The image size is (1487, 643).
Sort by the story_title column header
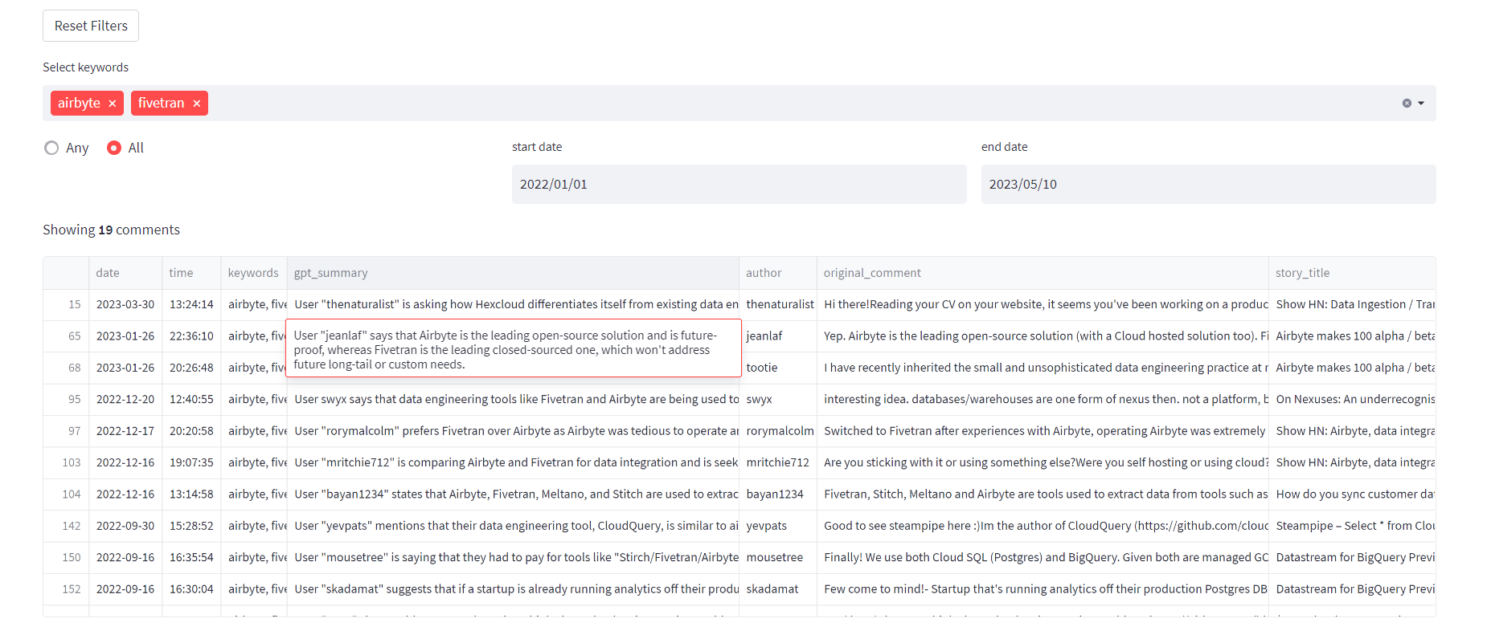pos(1352,273)
